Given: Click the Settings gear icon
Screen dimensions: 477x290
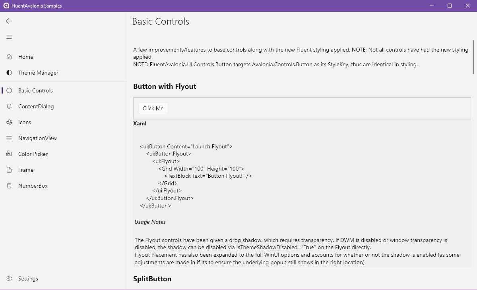Looking at the screenshot, I should tap(9, 278).
